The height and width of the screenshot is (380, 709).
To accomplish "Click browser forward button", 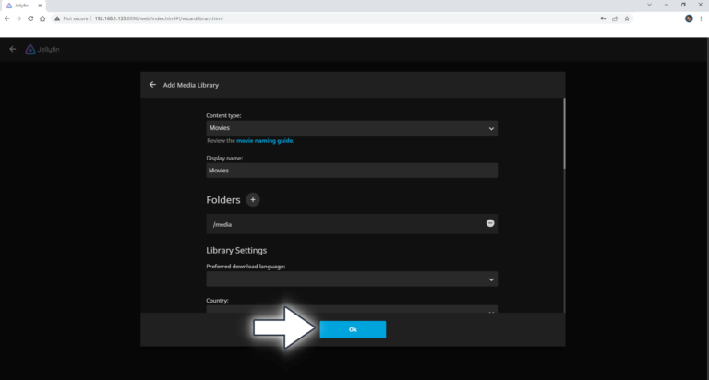I will point(18,18).
